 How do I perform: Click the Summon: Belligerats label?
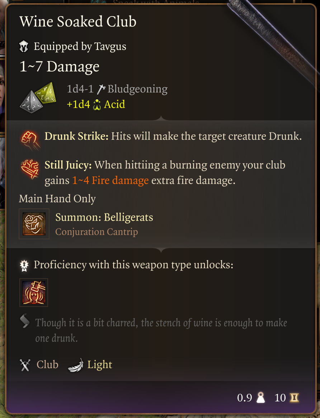(x=104, y=217)
